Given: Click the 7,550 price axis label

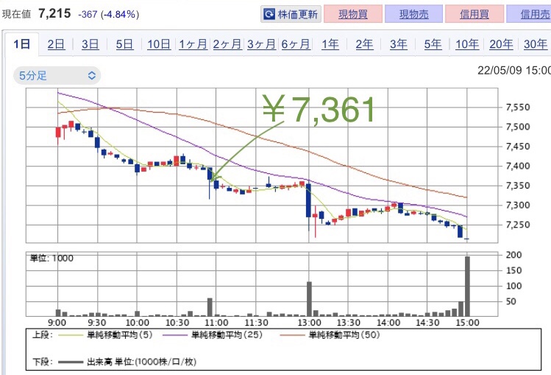Looking at the screenshot, I should pyautogui.click(x=518, y=108).
